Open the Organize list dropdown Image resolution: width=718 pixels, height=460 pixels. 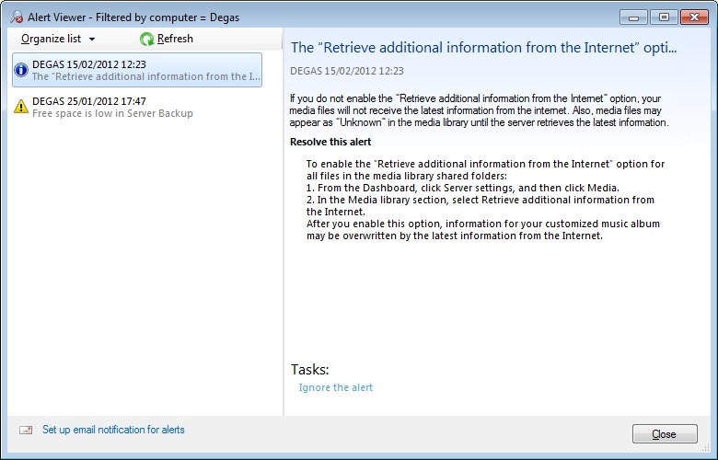[x=51, y=39]
